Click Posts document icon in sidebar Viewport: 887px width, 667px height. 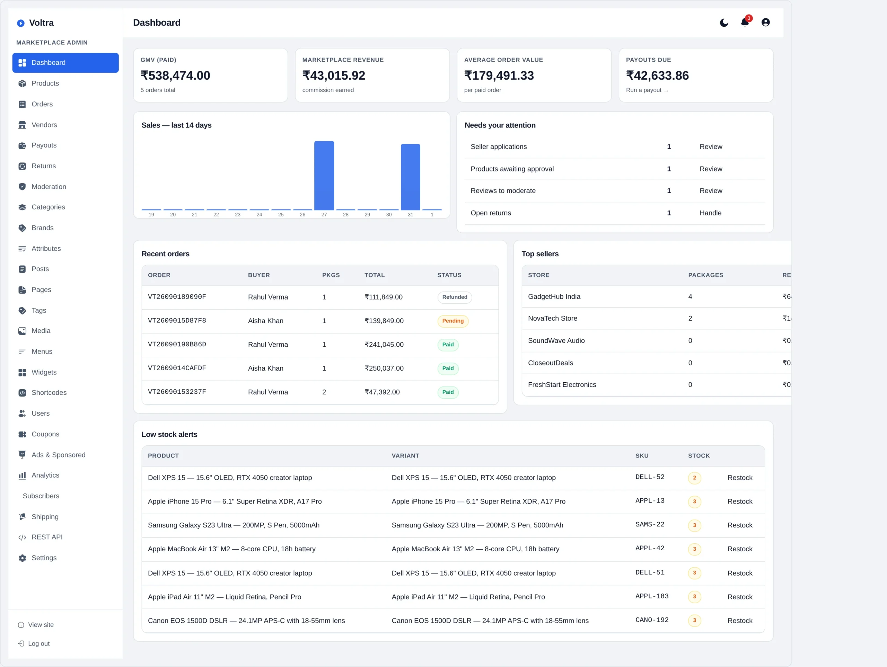(23, 269)
